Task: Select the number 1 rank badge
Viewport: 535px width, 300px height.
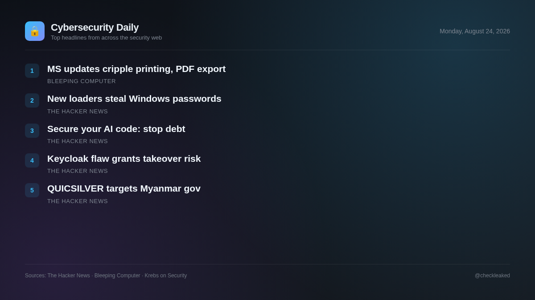Action: (32, 71)
